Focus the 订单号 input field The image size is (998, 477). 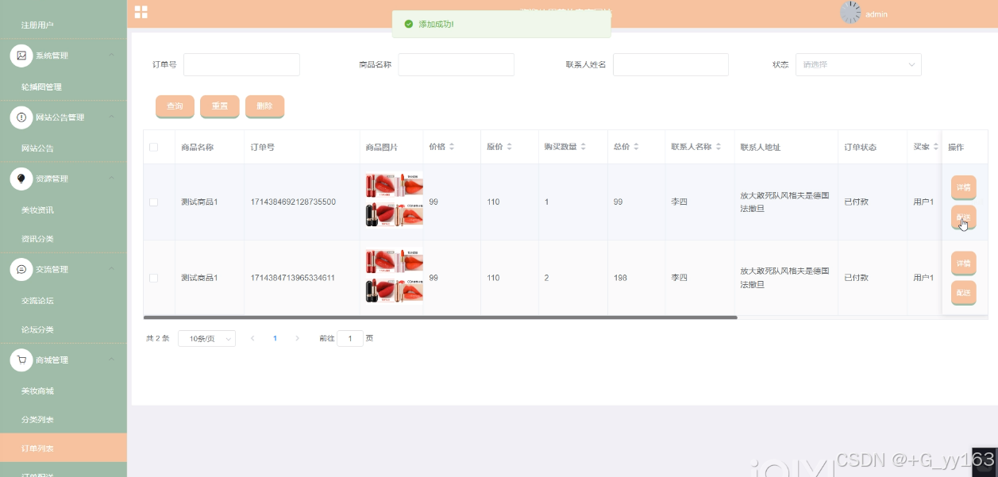tap(241, 64)
